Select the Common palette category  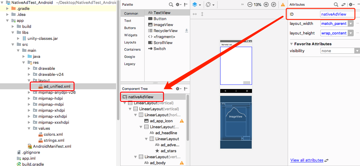click(x=131, y=13)
